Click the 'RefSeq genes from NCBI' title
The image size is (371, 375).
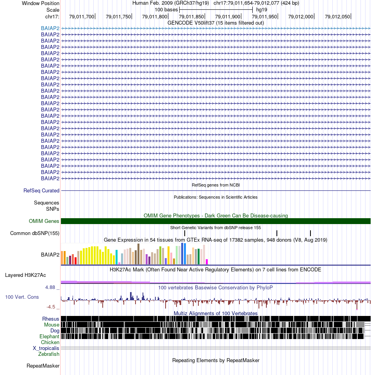tap(216, 185)
